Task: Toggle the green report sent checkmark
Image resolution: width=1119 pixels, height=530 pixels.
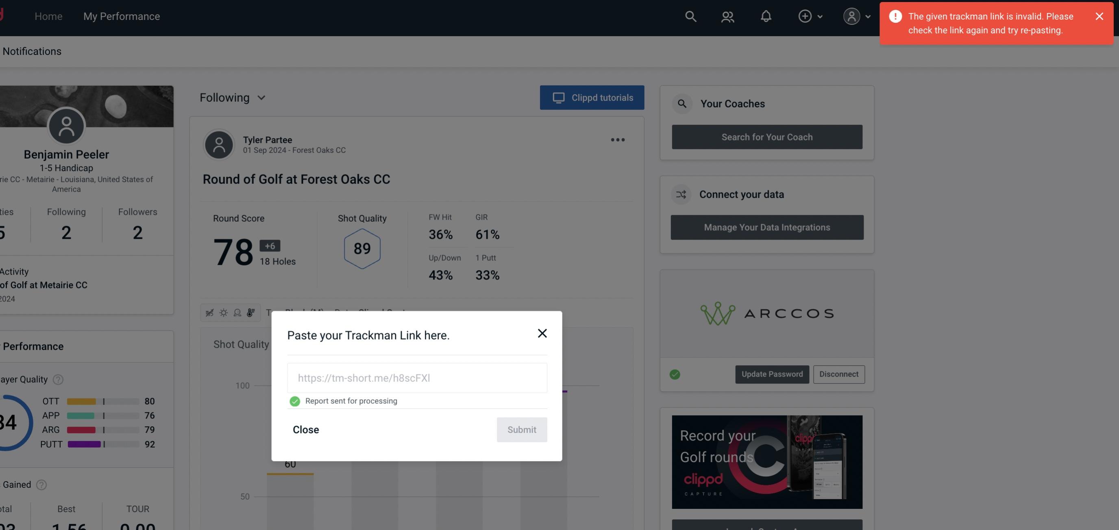Action: pos(294,401)
